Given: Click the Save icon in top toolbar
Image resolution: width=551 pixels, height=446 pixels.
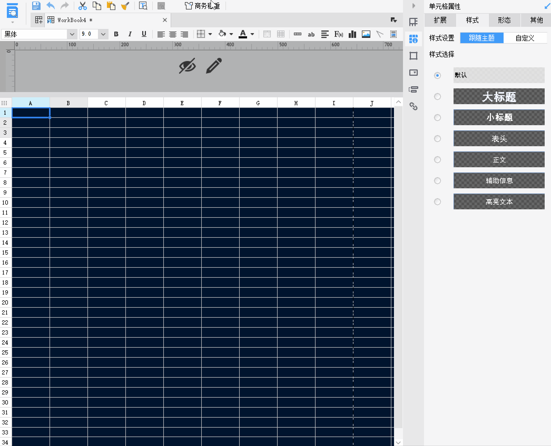Looking at the screenshot, I should point(36,6).
